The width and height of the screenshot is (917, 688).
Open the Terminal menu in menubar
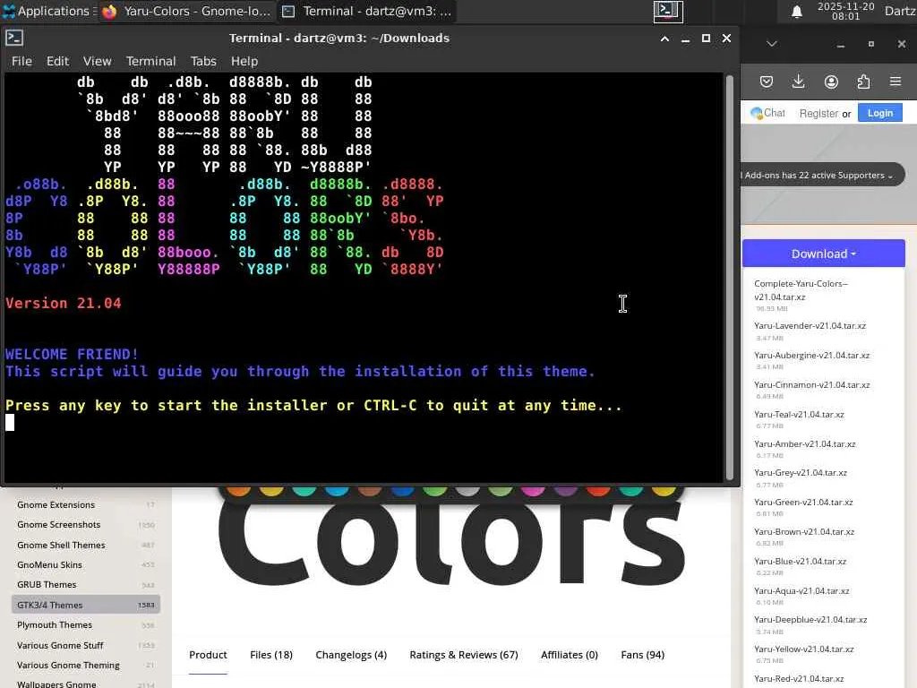(150, 61)
